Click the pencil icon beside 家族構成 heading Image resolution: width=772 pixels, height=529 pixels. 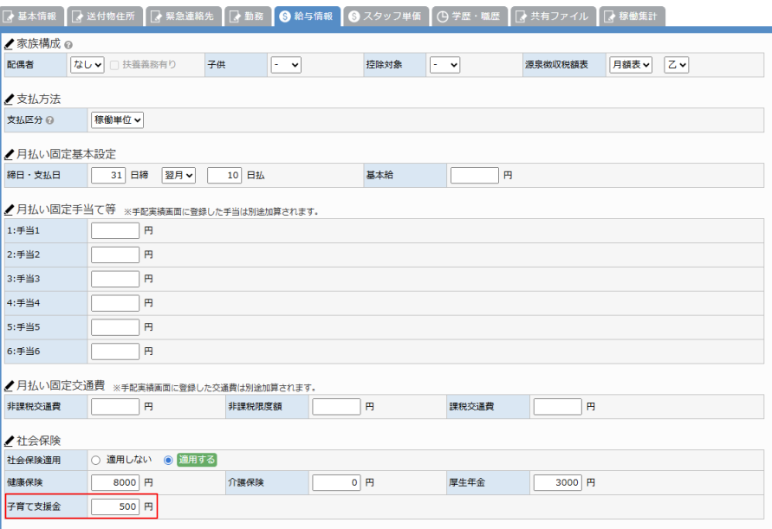click(9, 43)
